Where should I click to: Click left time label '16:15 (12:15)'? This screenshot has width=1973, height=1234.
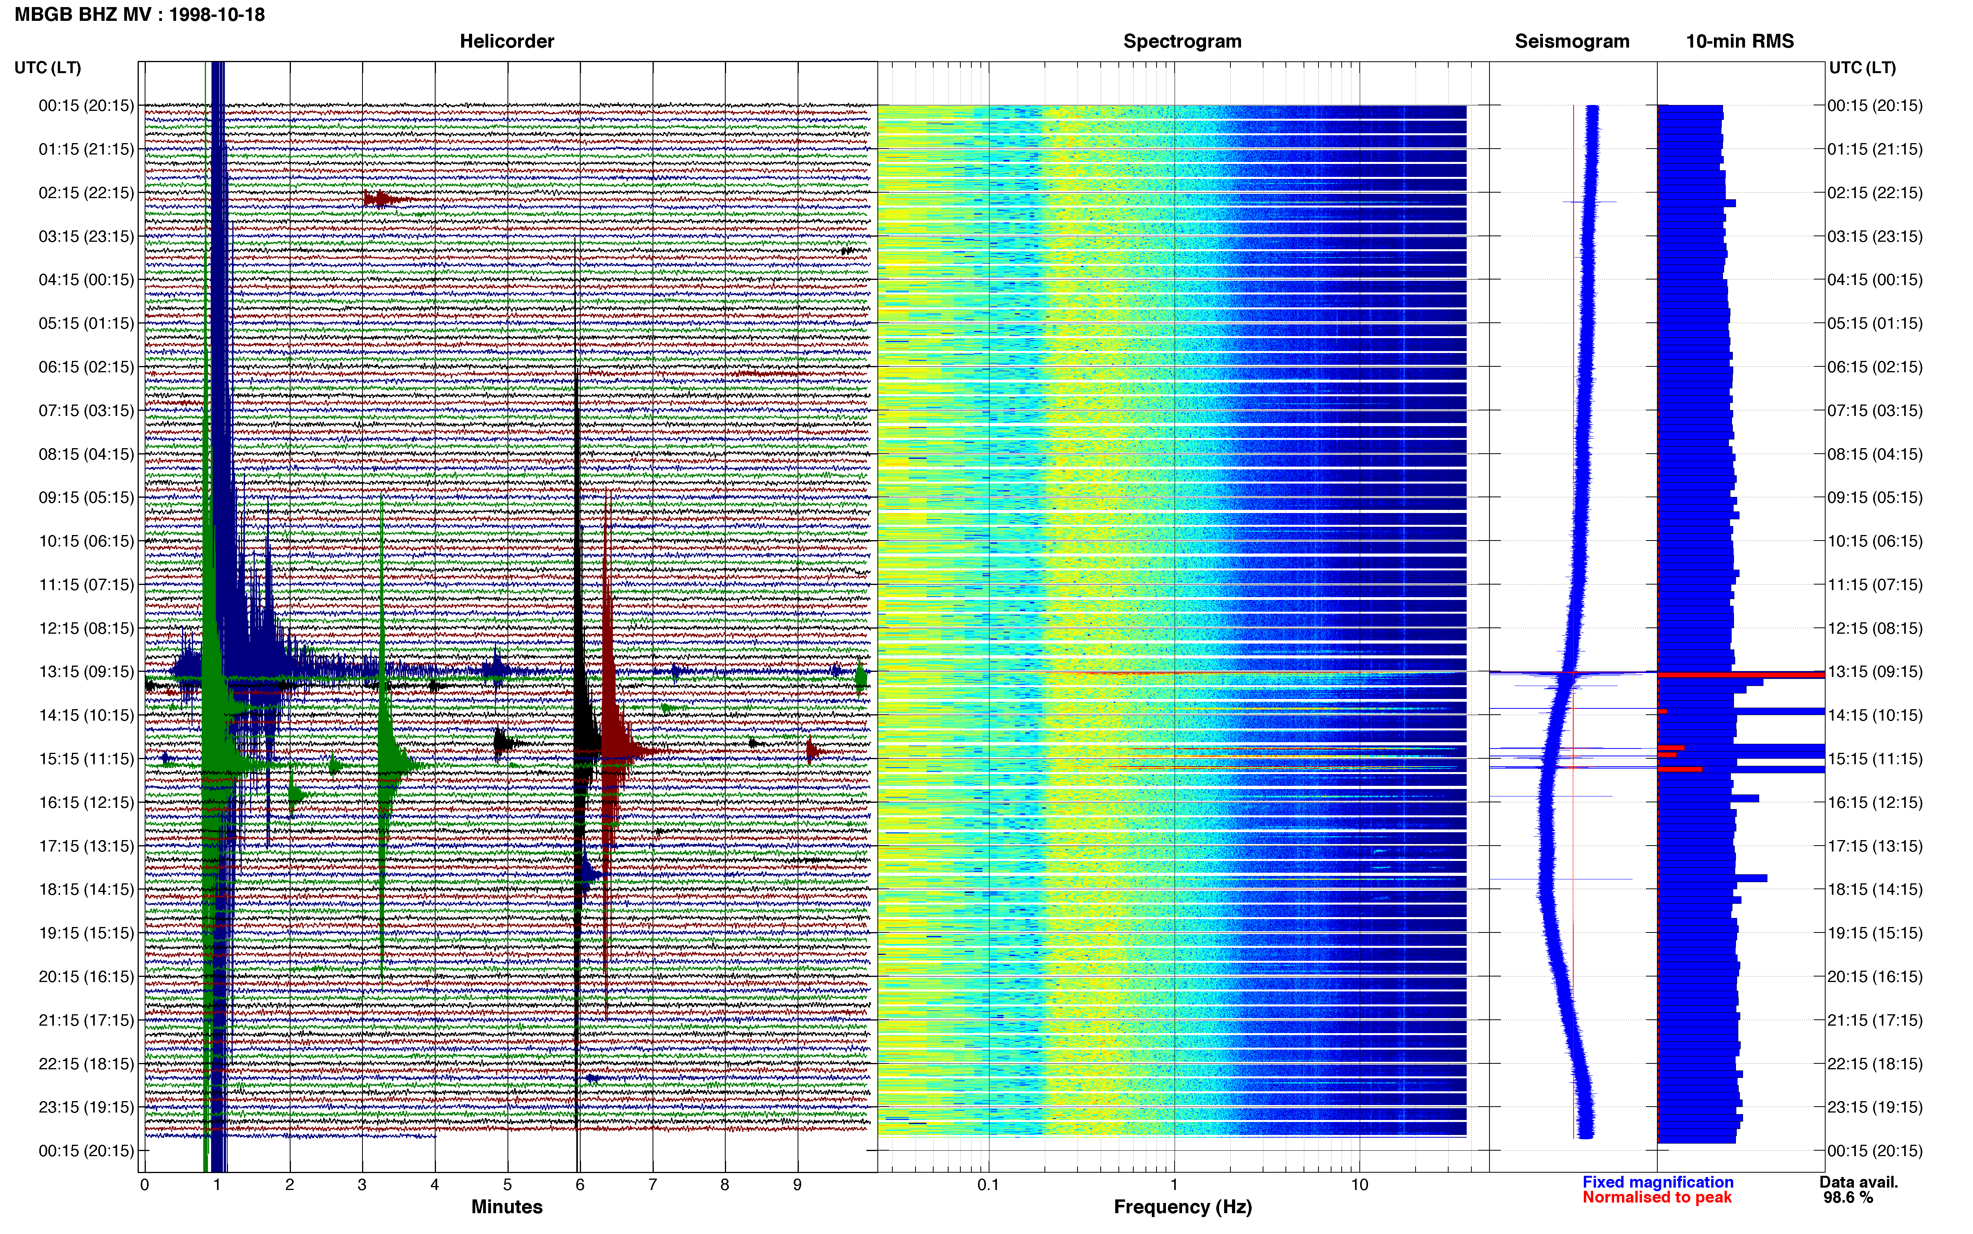click(x=86, y=802)
